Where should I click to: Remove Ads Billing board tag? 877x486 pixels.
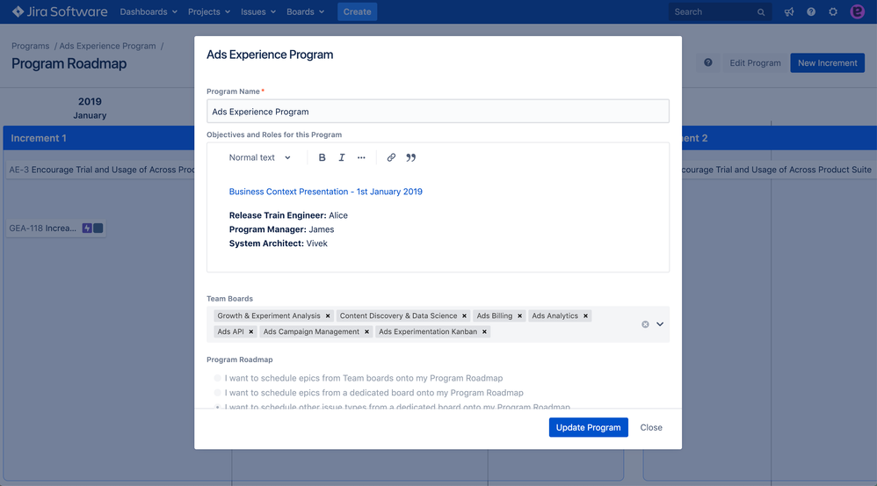point(519,316)
